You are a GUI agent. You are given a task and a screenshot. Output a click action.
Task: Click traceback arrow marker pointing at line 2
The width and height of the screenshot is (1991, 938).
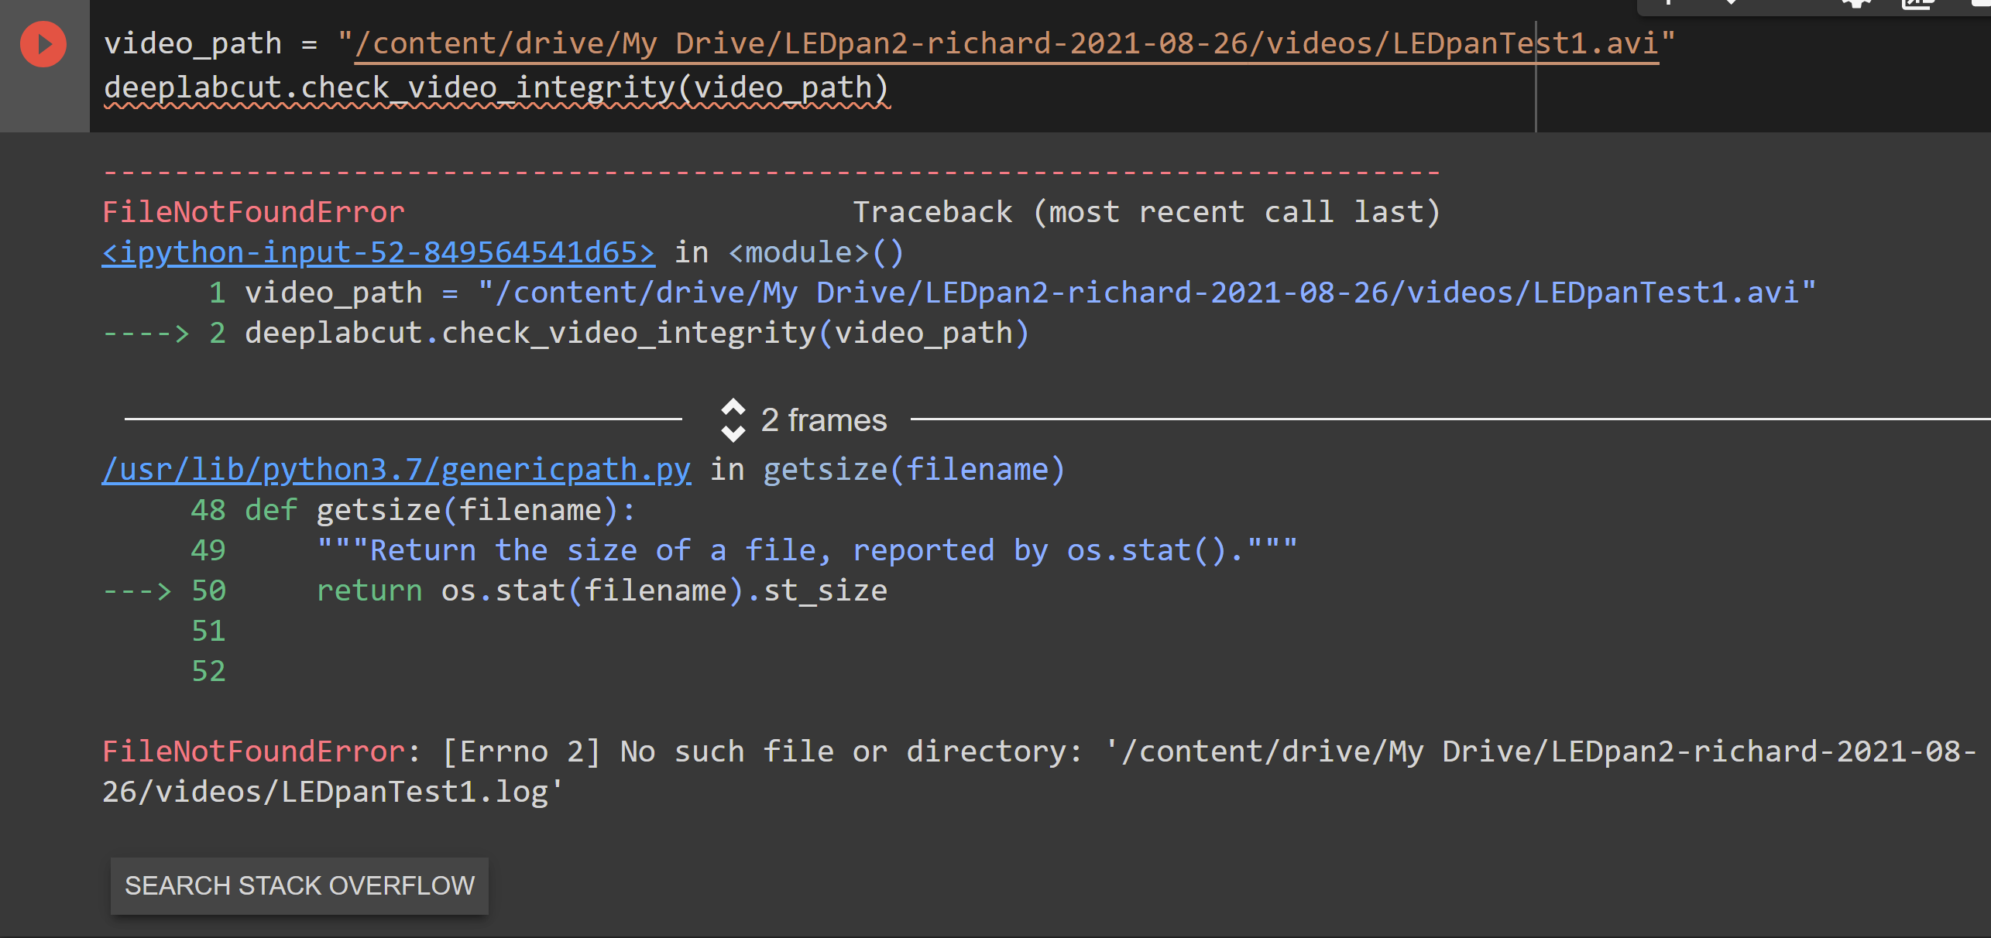[146, 333]
